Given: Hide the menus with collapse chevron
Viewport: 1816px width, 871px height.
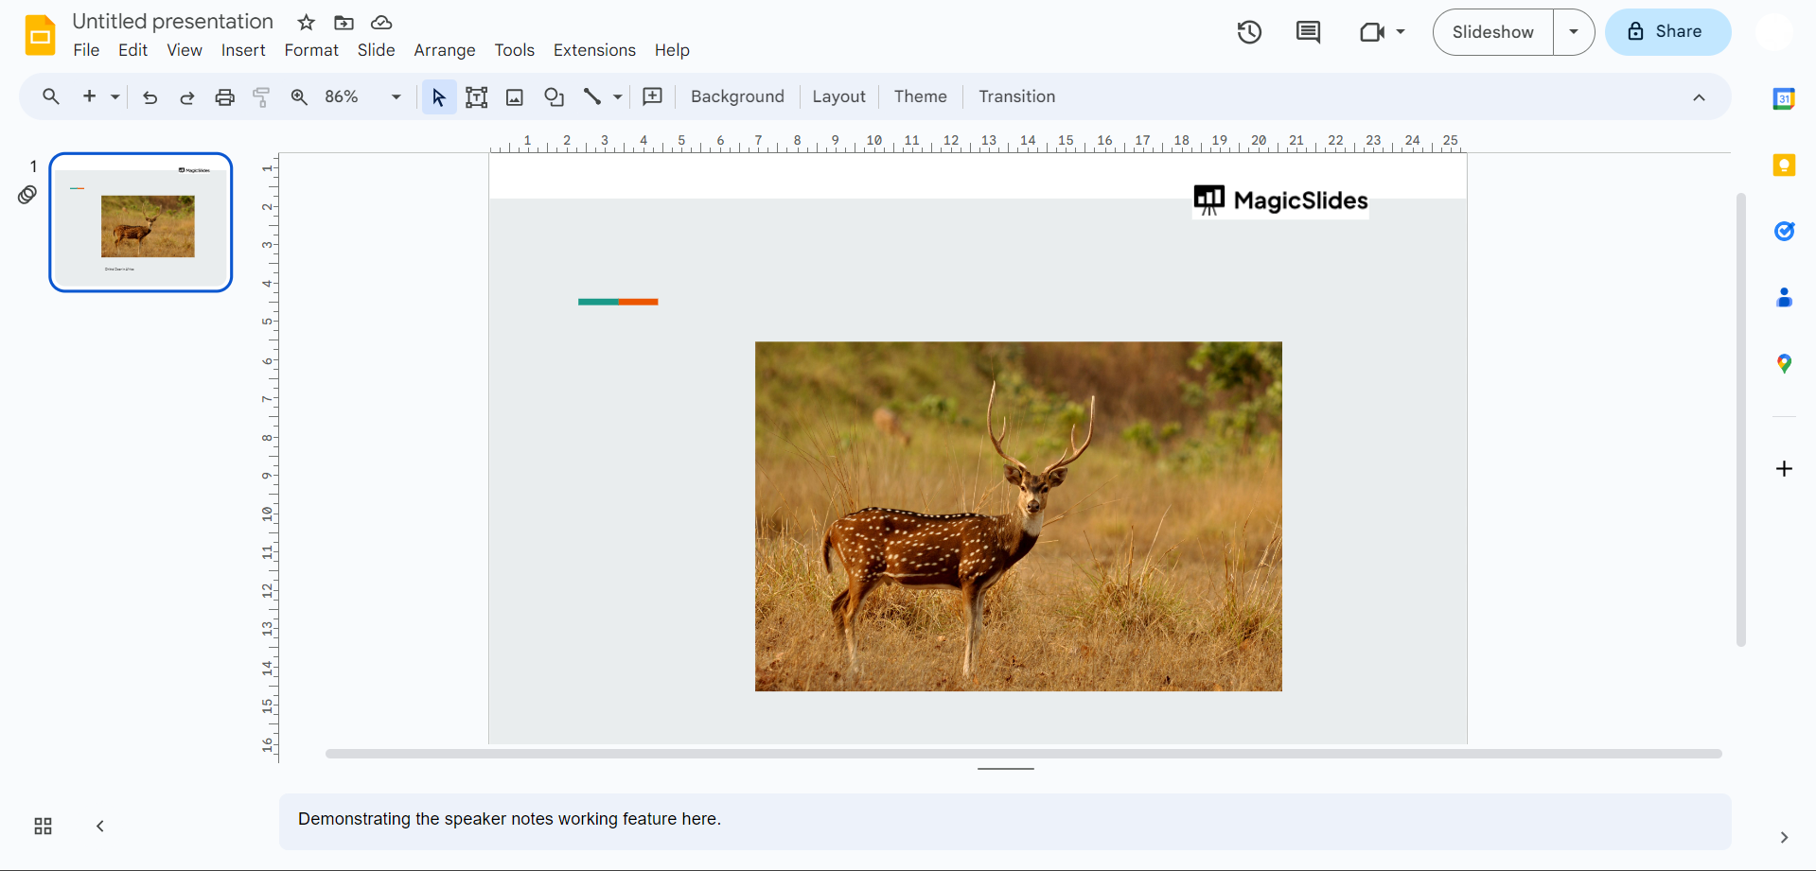Looking at the screenshot, I should [x=1699, y=97].
